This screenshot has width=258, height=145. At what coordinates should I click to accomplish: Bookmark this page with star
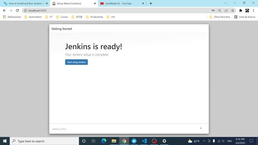tap(233, 10)
